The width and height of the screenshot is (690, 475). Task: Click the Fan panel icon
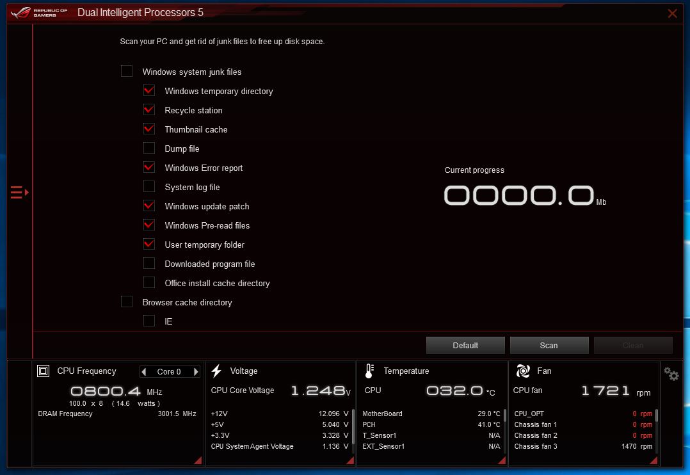tap(523, 371)
